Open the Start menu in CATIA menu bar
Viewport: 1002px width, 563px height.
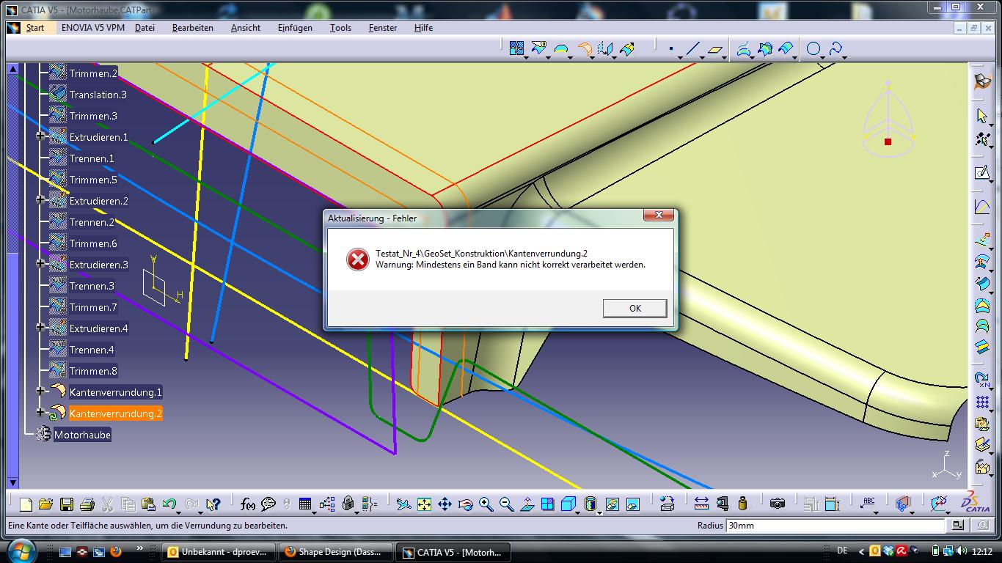tap(35, 28)
